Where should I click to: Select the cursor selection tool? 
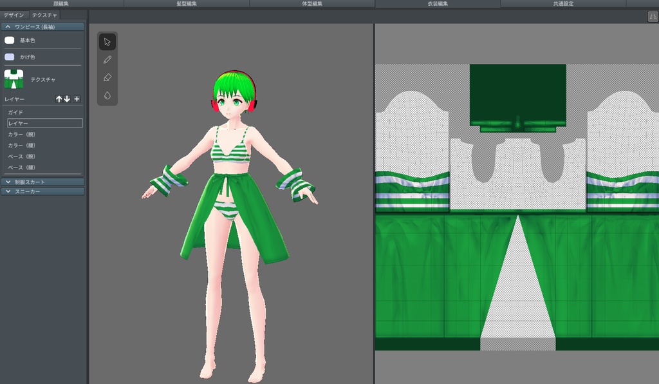click(107, 42)
